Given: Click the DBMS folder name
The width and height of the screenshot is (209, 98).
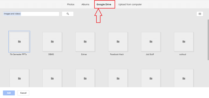Looking at the screenshot, I should [x=51, y=54].
